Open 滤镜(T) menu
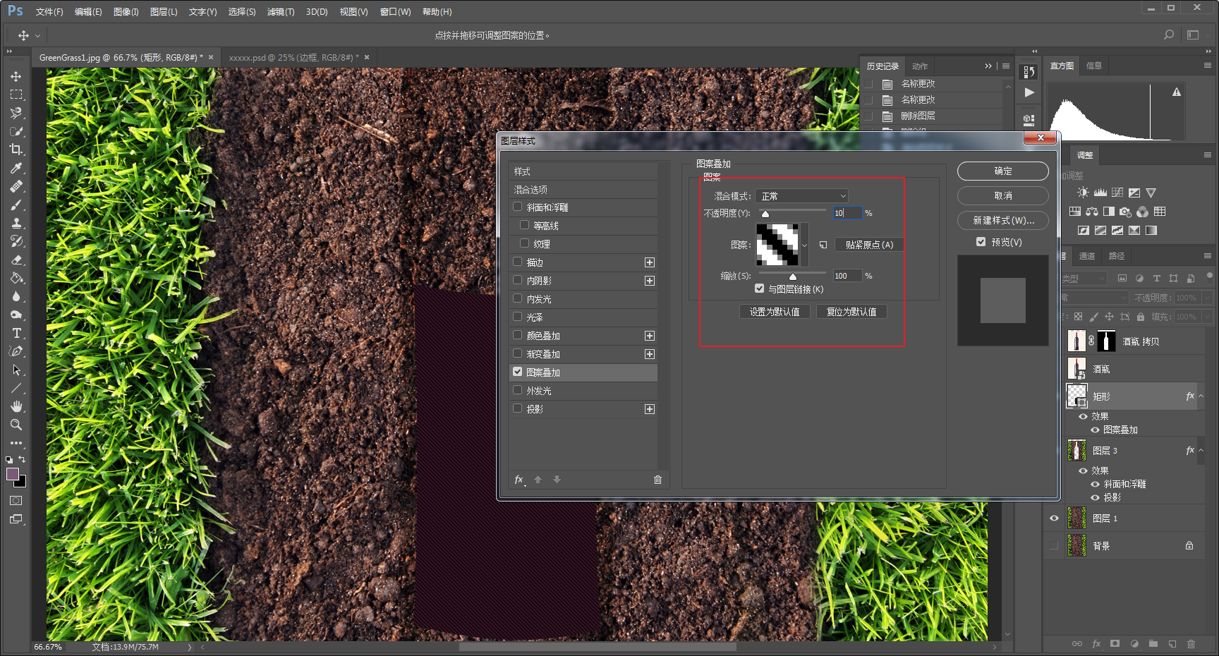 click(x=281, y=12)
